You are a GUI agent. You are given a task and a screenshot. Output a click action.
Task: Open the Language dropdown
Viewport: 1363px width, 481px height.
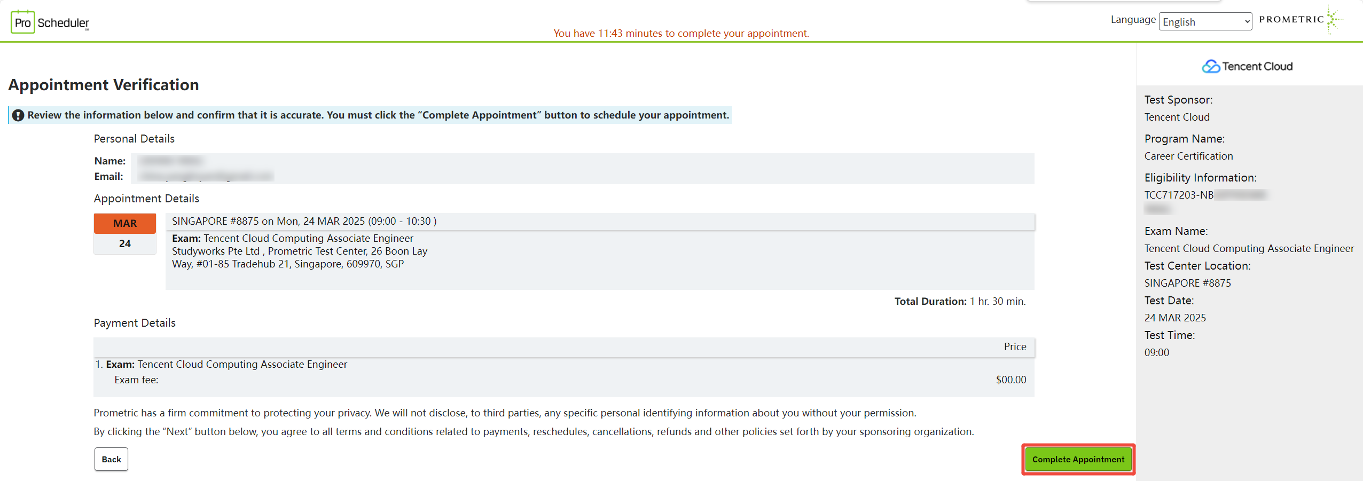pyautogui.click(x=1205, y=22)
